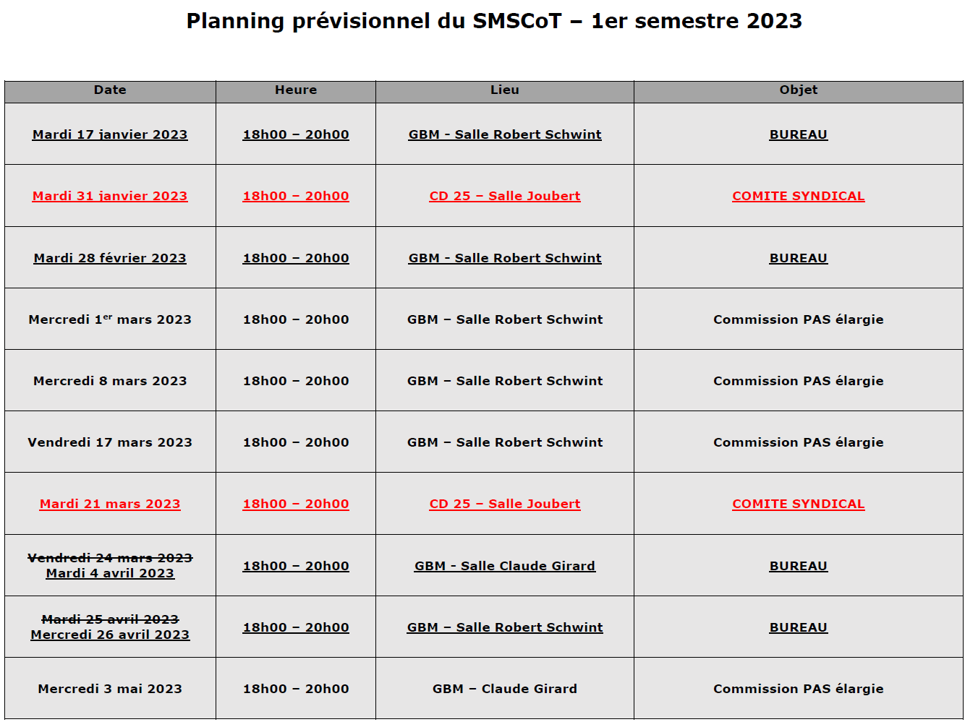The image size is (965, 722).
Task: Click the Heure column header
Action: [296, 90]
